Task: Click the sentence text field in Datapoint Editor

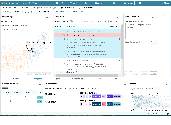Action: point(141,30)
